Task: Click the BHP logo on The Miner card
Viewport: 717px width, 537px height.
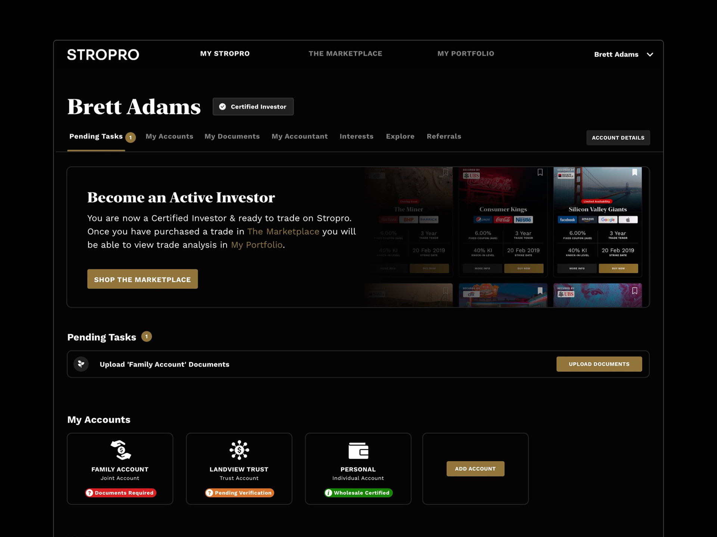Action: (x=409, y=220)
